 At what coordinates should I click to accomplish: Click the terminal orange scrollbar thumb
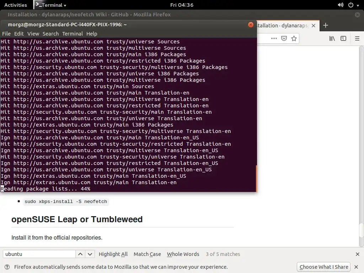pyautogui.click(x=256, y=178)
